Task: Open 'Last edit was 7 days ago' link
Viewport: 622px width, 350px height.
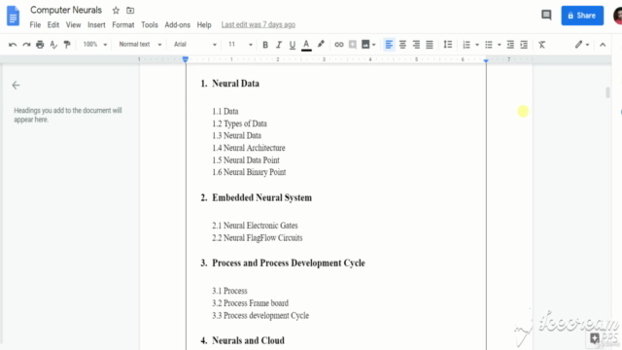Action: tap(259, 24)
